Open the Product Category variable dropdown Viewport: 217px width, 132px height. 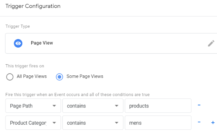click(33, 123)
